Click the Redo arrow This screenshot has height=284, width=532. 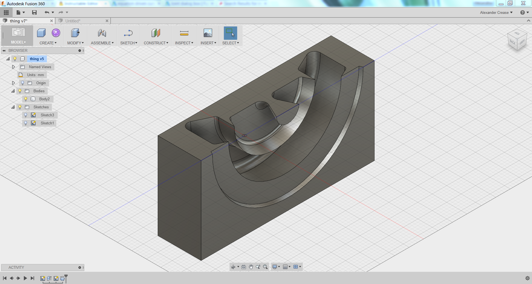[61, 12]
